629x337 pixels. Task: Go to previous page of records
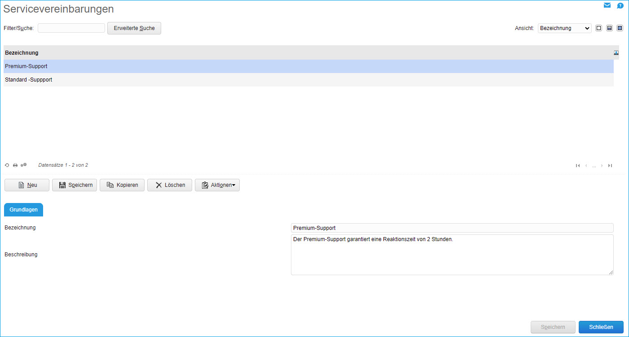(586, 165)
